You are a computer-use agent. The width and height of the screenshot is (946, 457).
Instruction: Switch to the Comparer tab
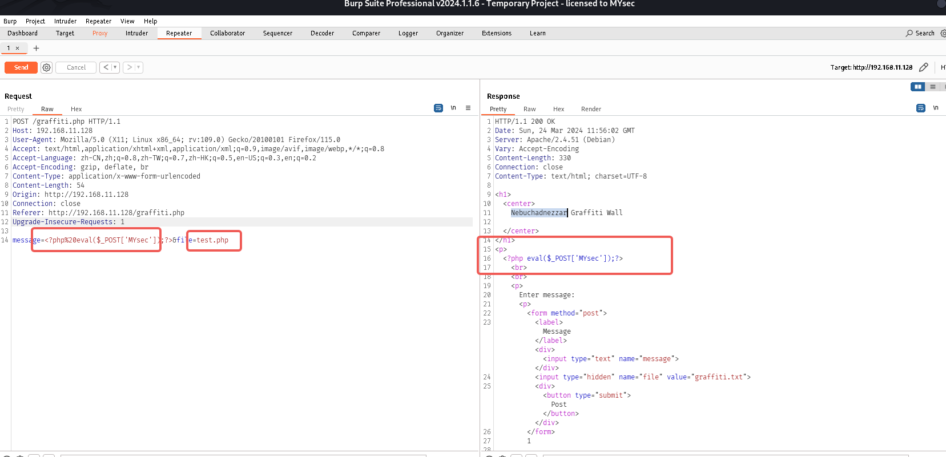pyautogui.click(x=366, y=33)
